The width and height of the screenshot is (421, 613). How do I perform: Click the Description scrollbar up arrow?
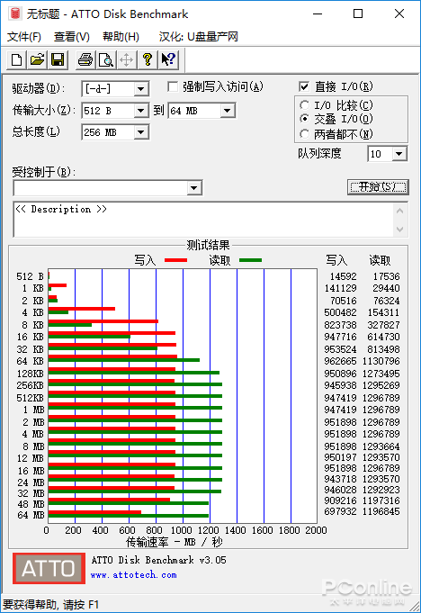(x=400, y=212)
